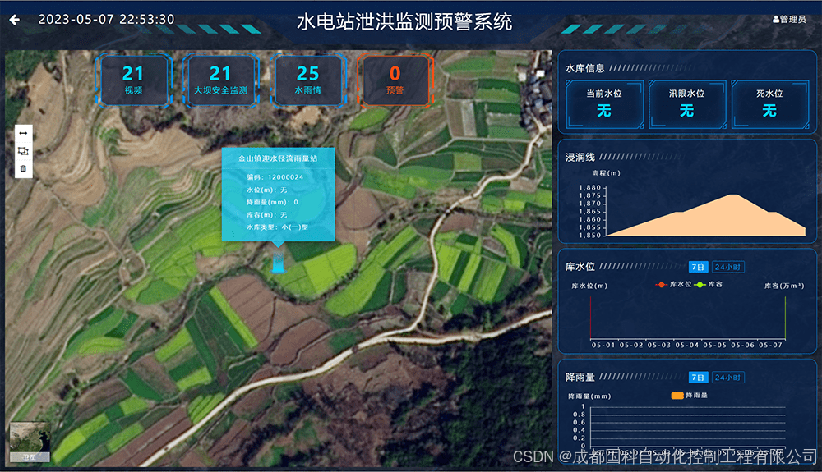Click the 当前水位 info card
Viewport: 822px width, 472px height.
604,104
